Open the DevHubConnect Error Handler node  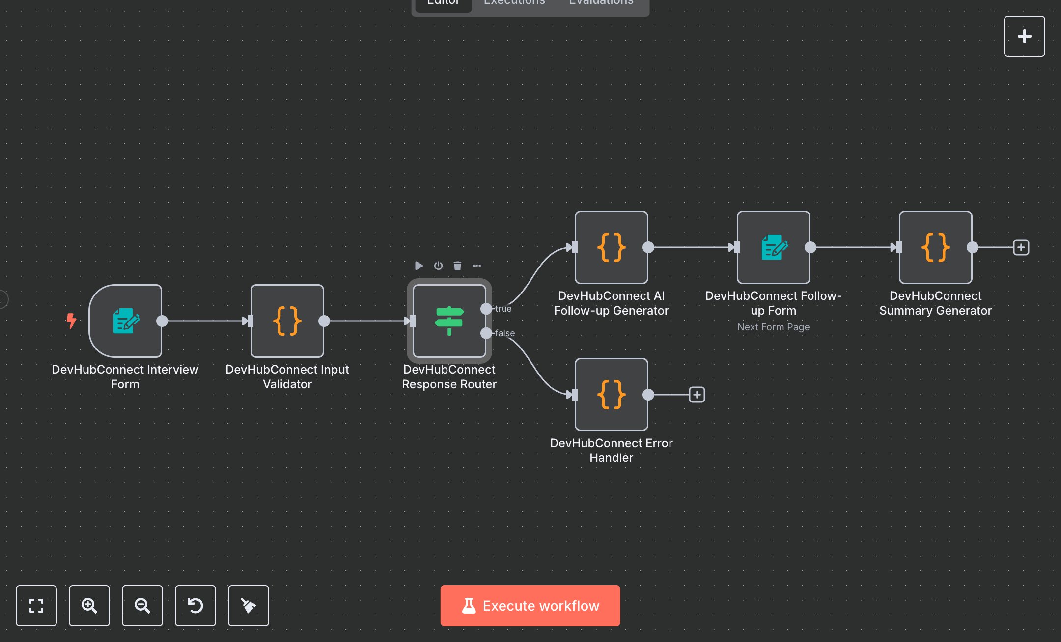[611, 395]
